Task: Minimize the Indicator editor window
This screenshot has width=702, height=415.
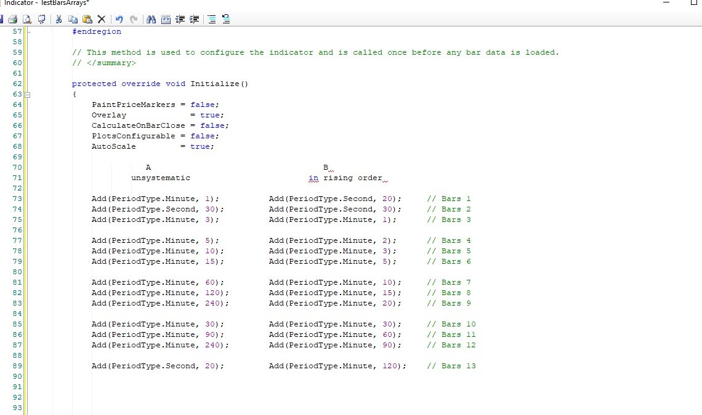Action: [666, 2]
